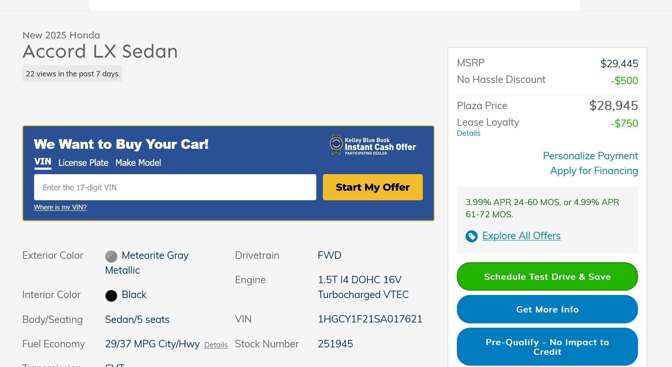672x367 pixels.
Task: Select the Meteorite Gray Metallic color swatch
Action: coord(111,257)
